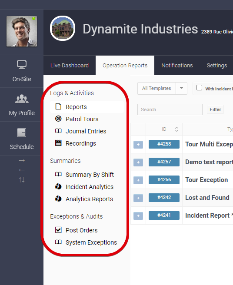The image size is (233, 285).
Task: Click into the Search field
Action: pos(170,109)
